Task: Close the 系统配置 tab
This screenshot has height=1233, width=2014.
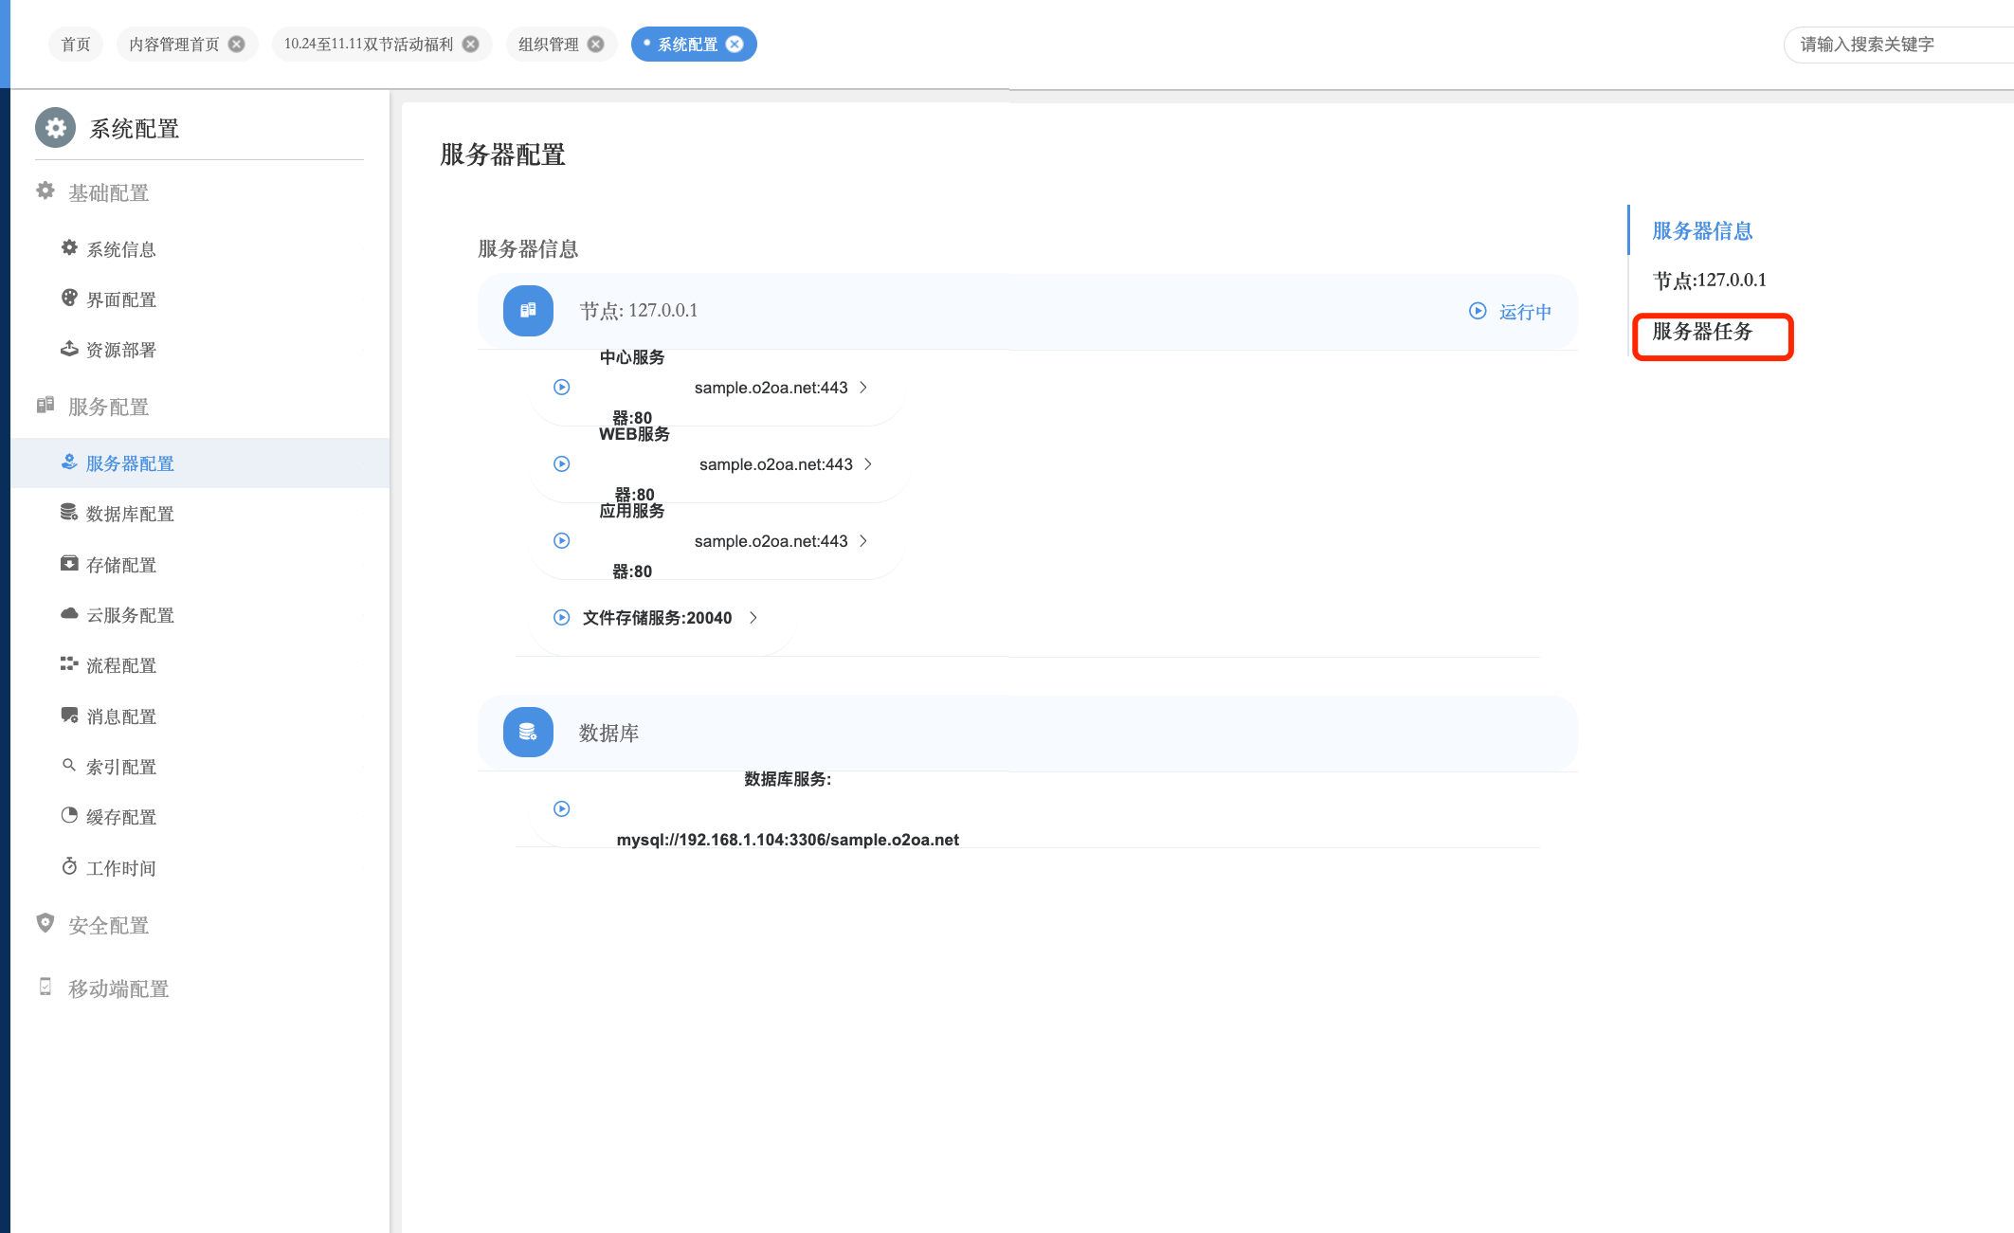Action: pos(735,45)
